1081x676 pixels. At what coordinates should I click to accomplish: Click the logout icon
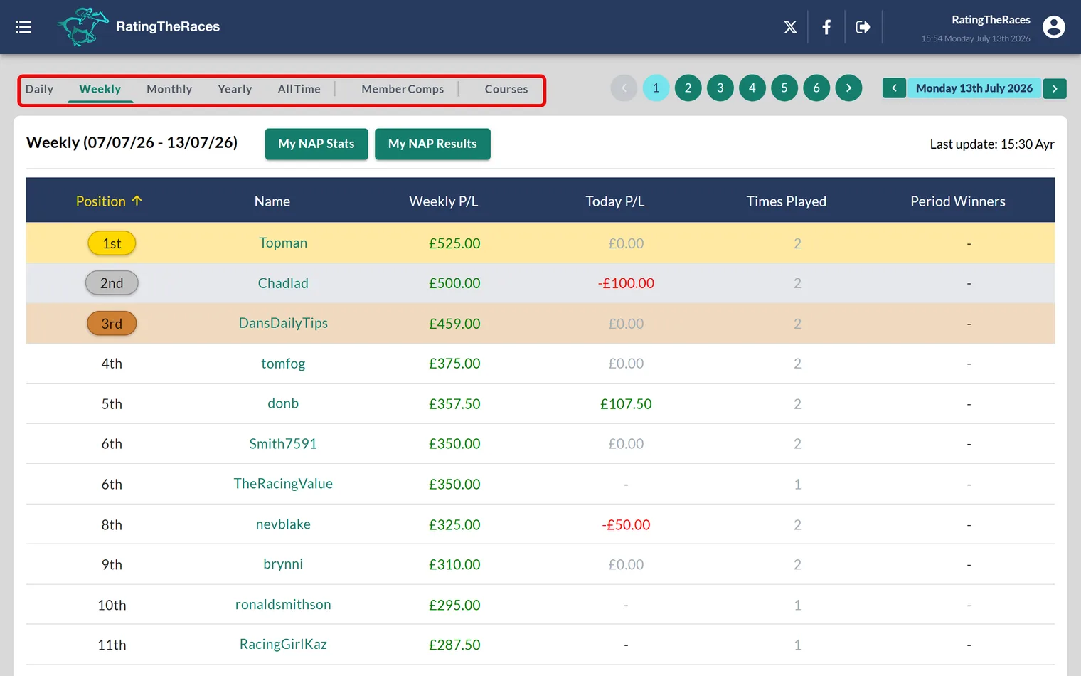pyautogui.click(x=863, y=27)
